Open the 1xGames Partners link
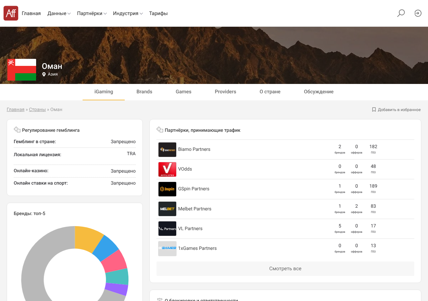The image size is (428, 301). [198, 248]
